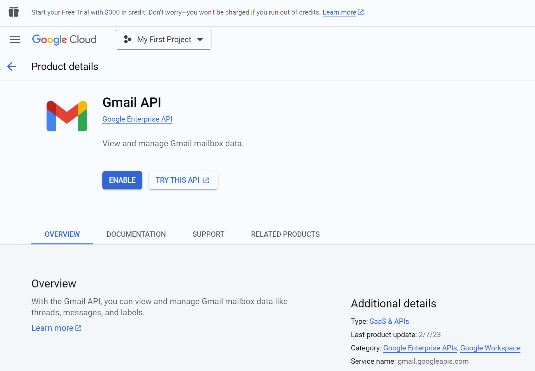Go back using the blue arrow

coord(12,66)
